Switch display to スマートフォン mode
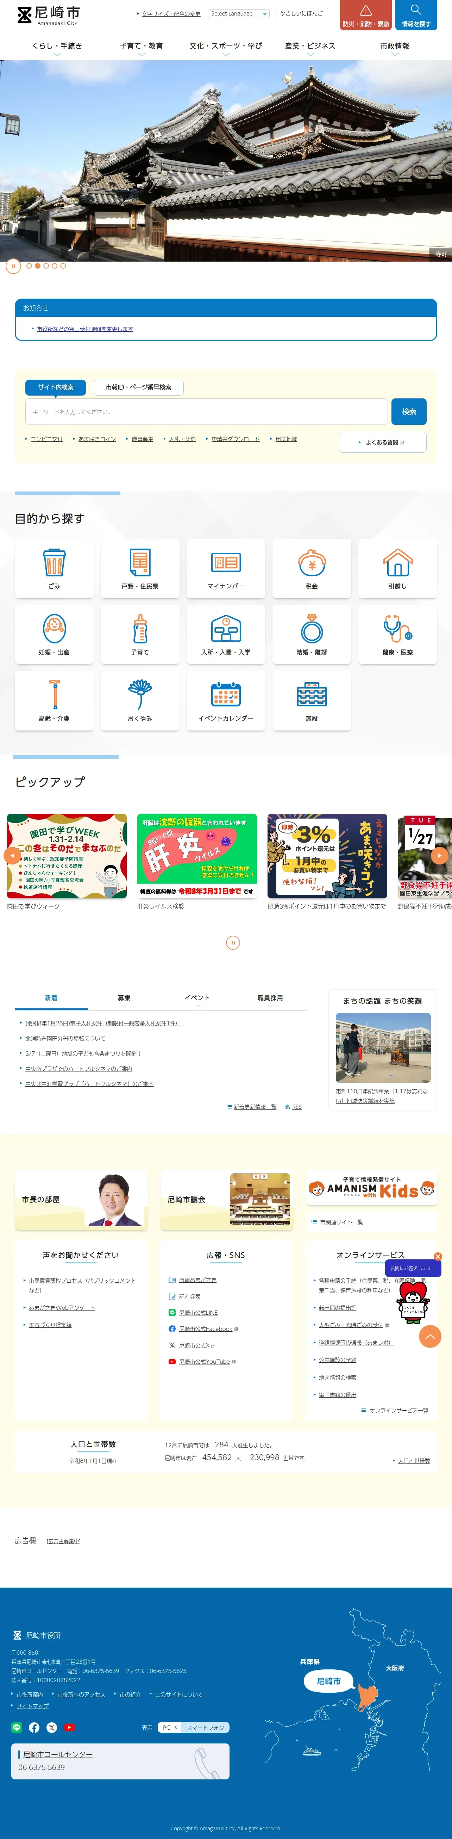The image size is (452, 1839). coord(205,1727)
